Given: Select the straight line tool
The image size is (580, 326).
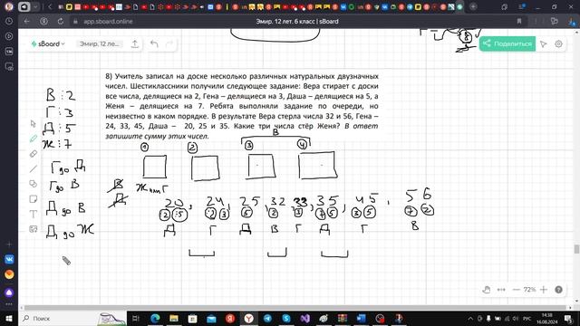Looking at the screenshot, I should click(34, 169).
